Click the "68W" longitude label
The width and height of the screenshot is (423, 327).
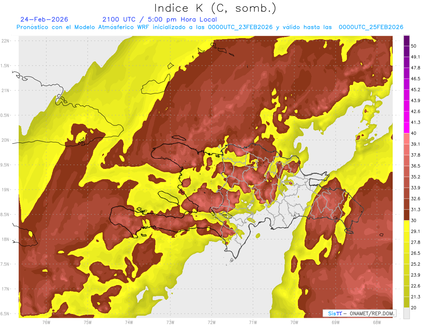click(x=377, y=322)
